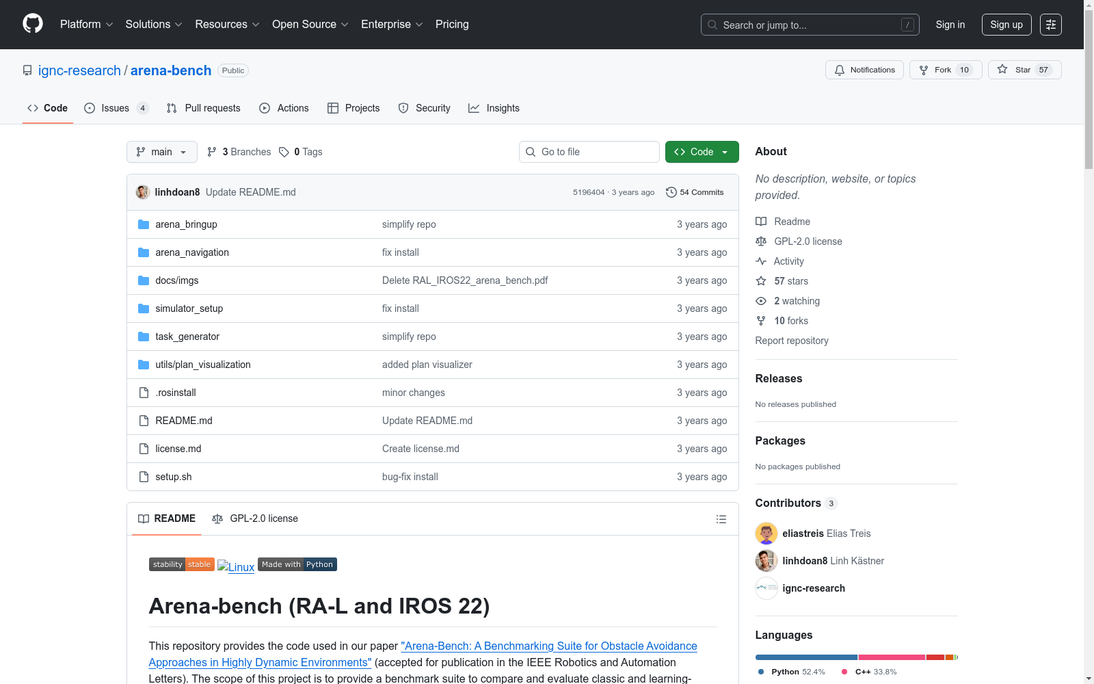
Task: Open the Projects tab
Action: click(353, 108)
